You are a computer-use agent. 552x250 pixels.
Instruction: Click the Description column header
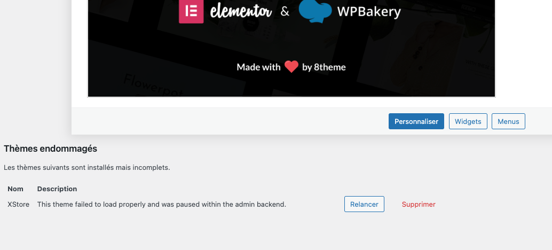57,189
